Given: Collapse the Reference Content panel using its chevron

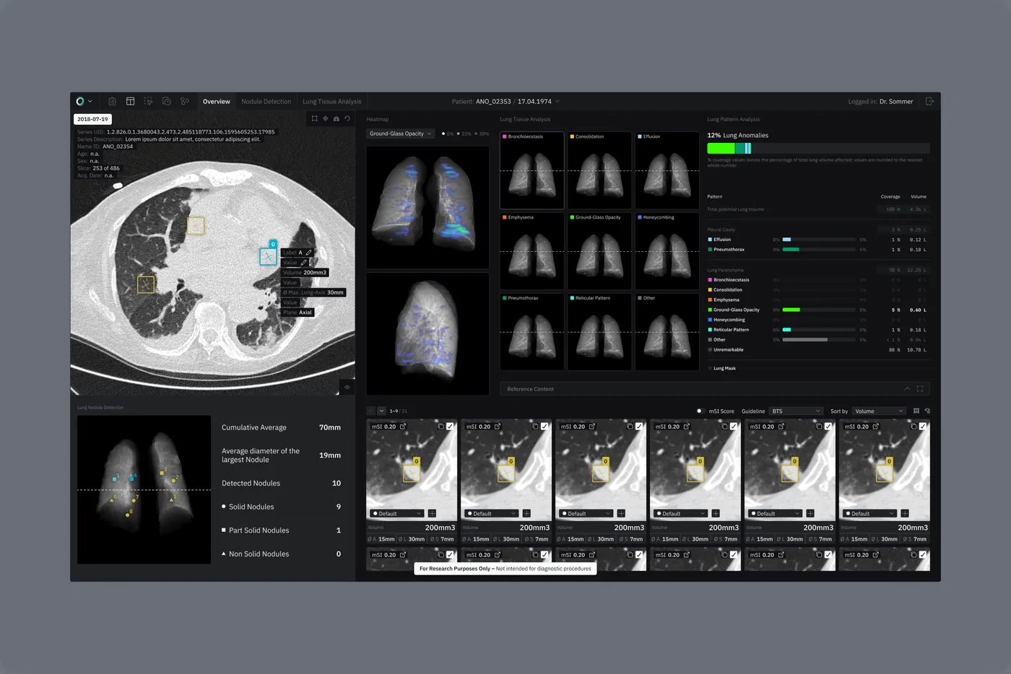Looking at the screenshot, I should pos(907,389).
